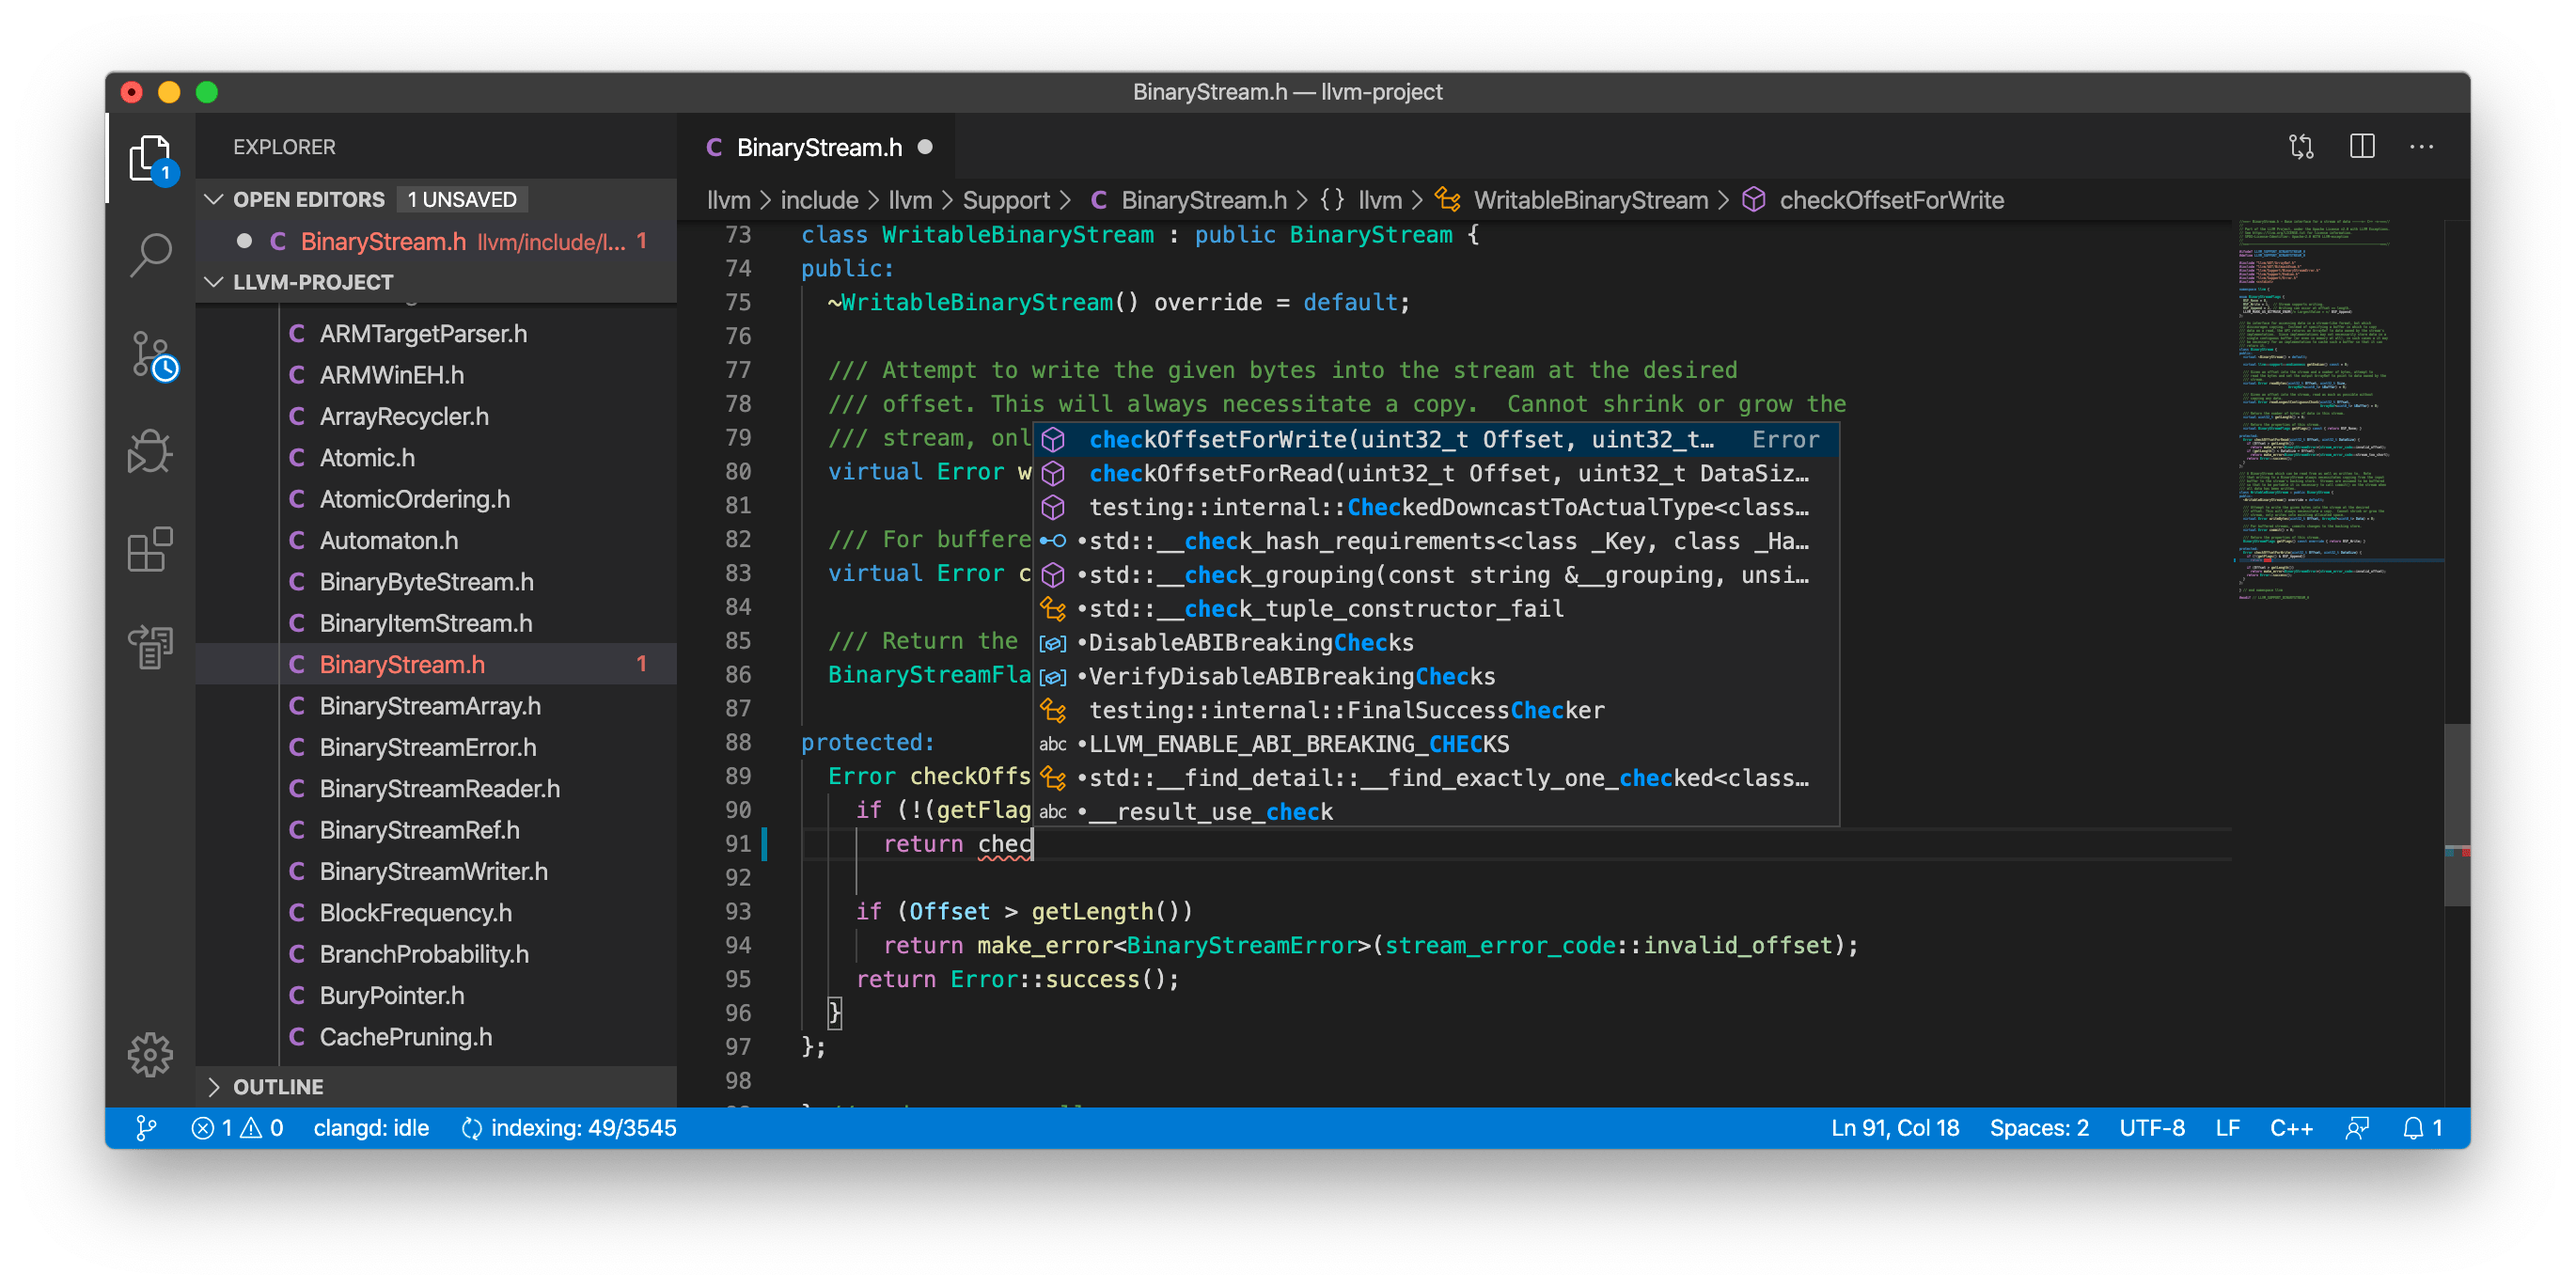The image size is (2576, 1288).
Task: Select checkOffsetForRead from the completion popup
Action: [1400, 473]
